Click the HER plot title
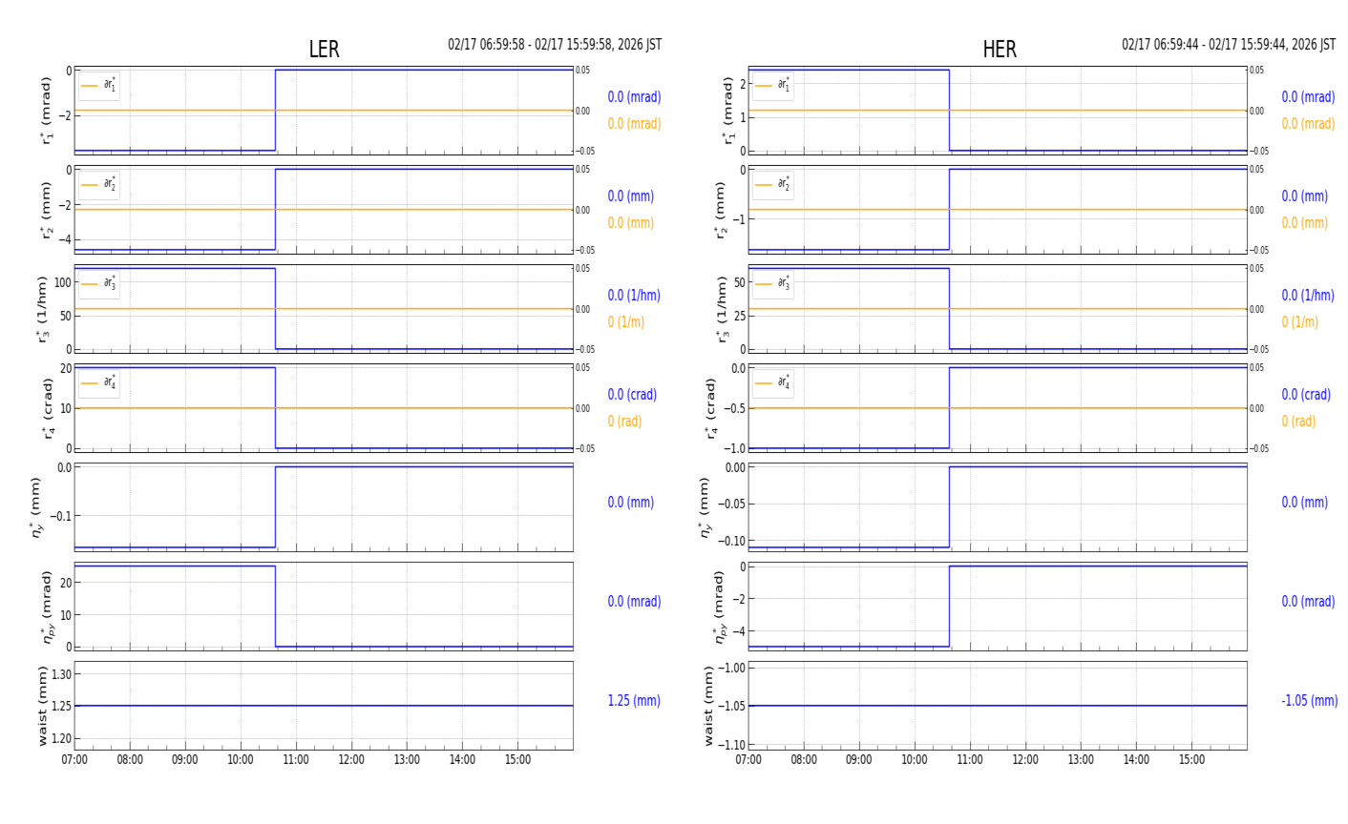 click(999, 50)
